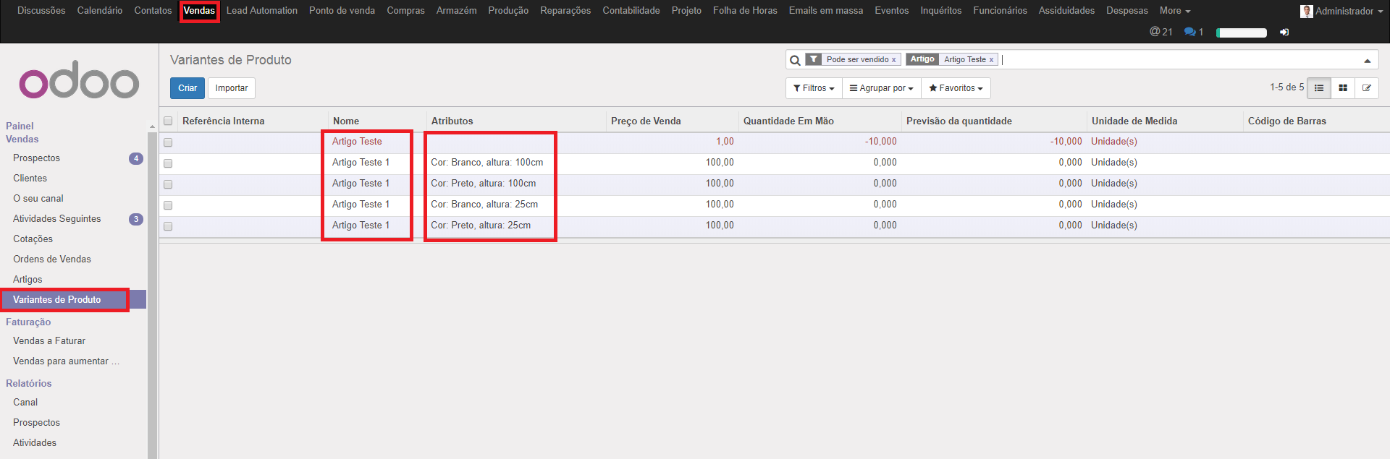
Task: Switch to list view icon
Action: coord(1319,88)
